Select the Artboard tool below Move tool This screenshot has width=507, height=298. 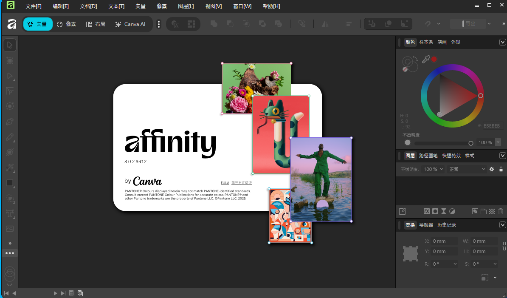[x=10, y=60]
